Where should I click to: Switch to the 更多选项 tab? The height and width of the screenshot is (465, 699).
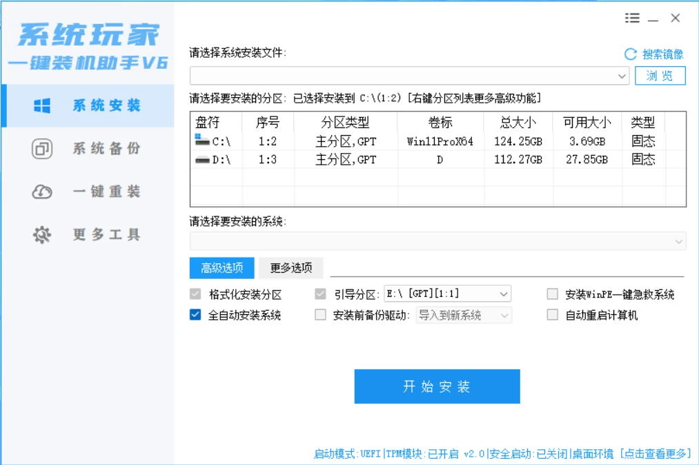pos(291,268)
